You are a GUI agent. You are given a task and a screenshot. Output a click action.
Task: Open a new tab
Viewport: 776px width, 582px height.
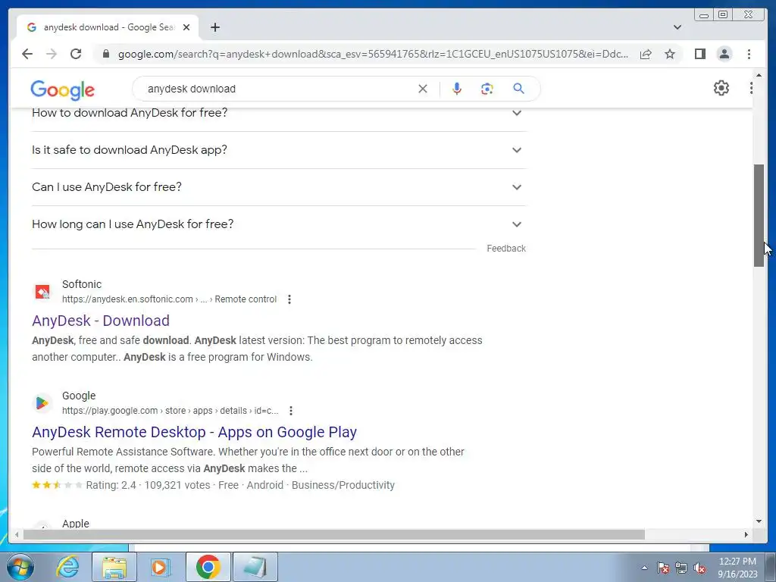[x=214, y=27]
